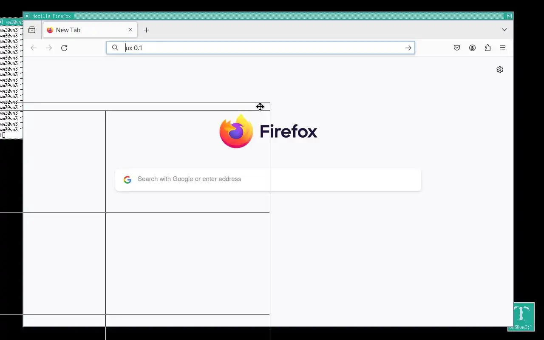Close the New Tab tab

130,30
